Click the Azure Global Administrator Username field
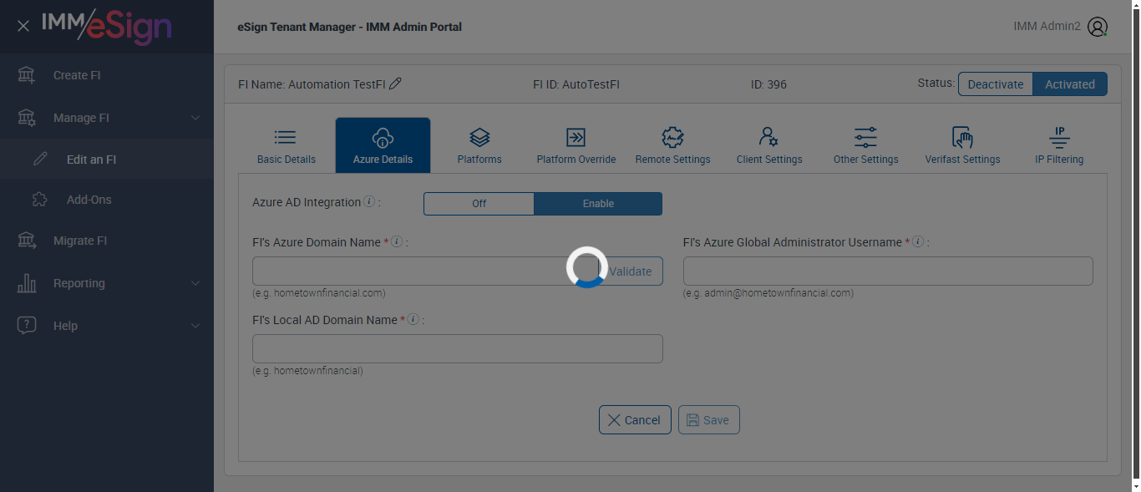Viewport: 1141px width, 492px height. tap(888, 271)
